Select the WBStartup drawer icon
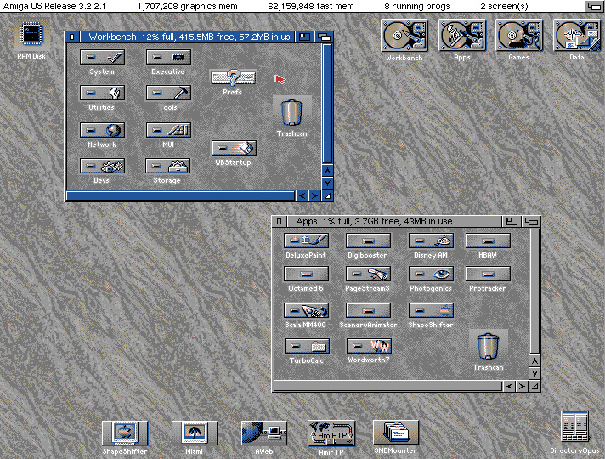 pos(234,148)
